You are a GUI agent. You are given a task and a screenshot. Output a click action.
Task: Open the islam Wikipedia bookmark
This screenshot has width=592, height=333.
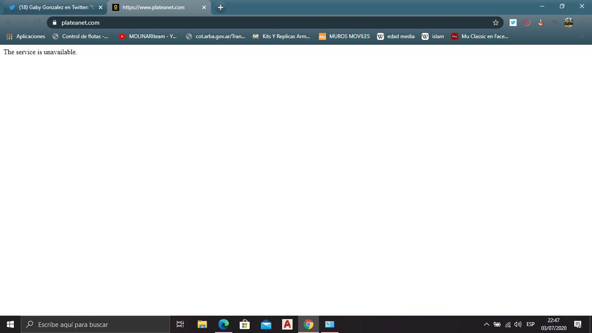(x=433, y=37)
